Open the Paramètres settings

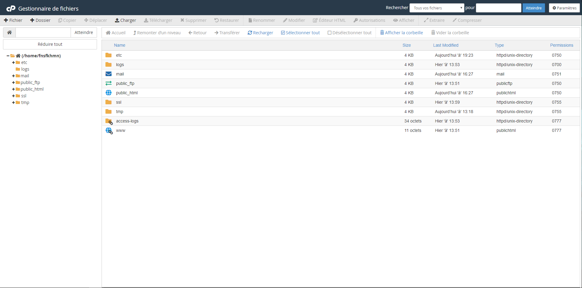tap(564, 8)
